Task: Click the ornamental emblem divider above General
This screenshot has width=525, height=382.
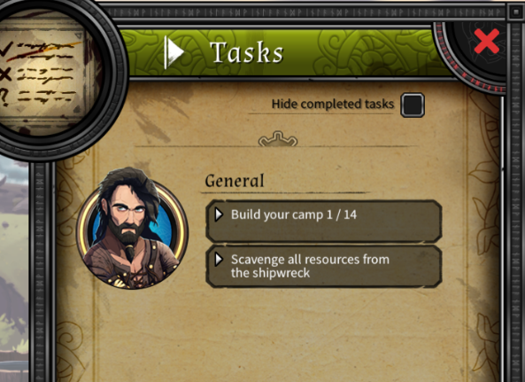Action: (278, 139)
